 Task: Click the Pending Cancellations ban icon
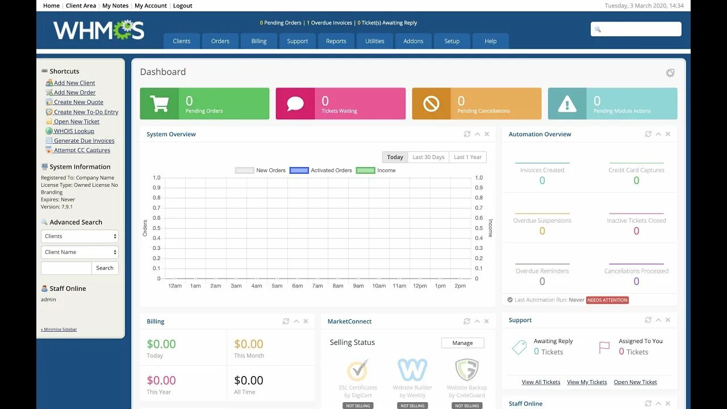[x=431, y=103]
